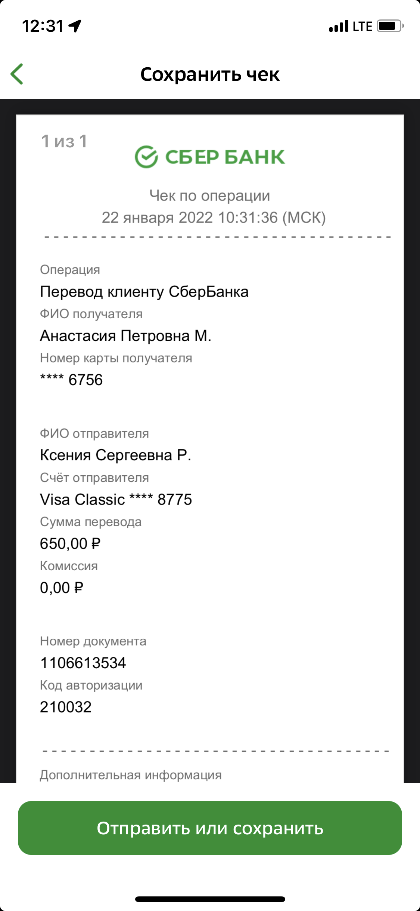Tap the commission value 0,00 ₽
This screenshot has height=911, width=420.
click(x=62, y=588)
